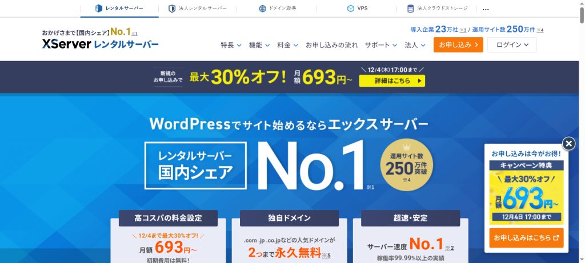The width and height of the screenshot is (585, 263).
Task: Click the orange お申し込み button in header
Action: 458,44
